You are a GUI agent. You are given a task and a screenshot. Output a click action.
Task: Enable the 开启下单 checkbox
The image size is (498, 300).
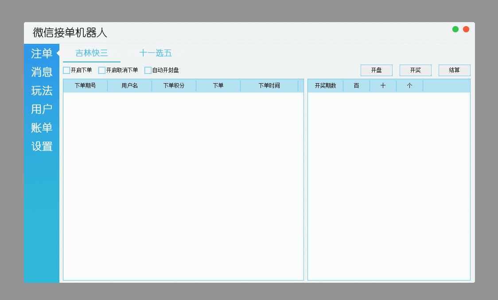pos(66,70)
